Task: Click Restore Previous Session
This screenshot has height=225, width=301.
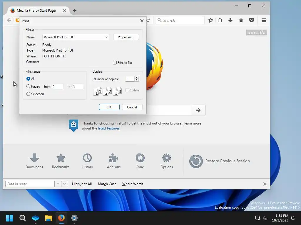Action: coord(219,161)
